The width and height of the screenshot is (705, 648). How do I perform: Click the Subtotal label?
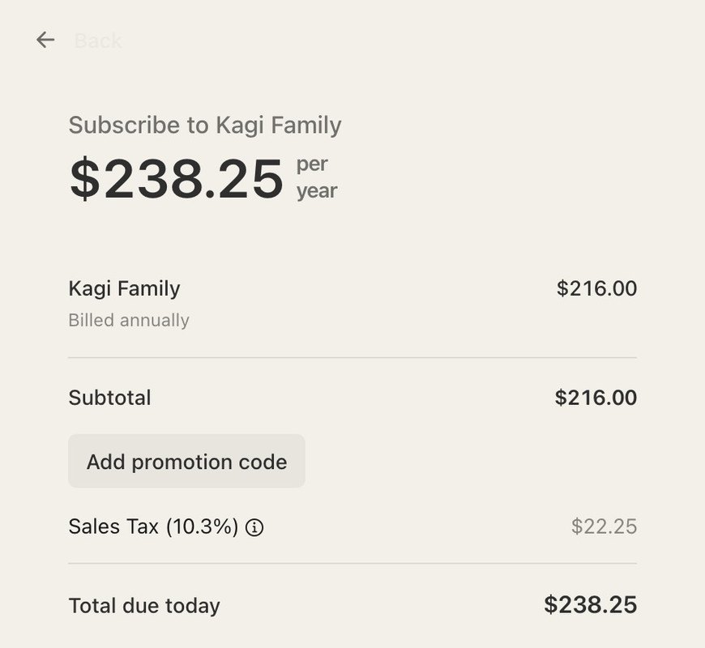pos(109,398)
